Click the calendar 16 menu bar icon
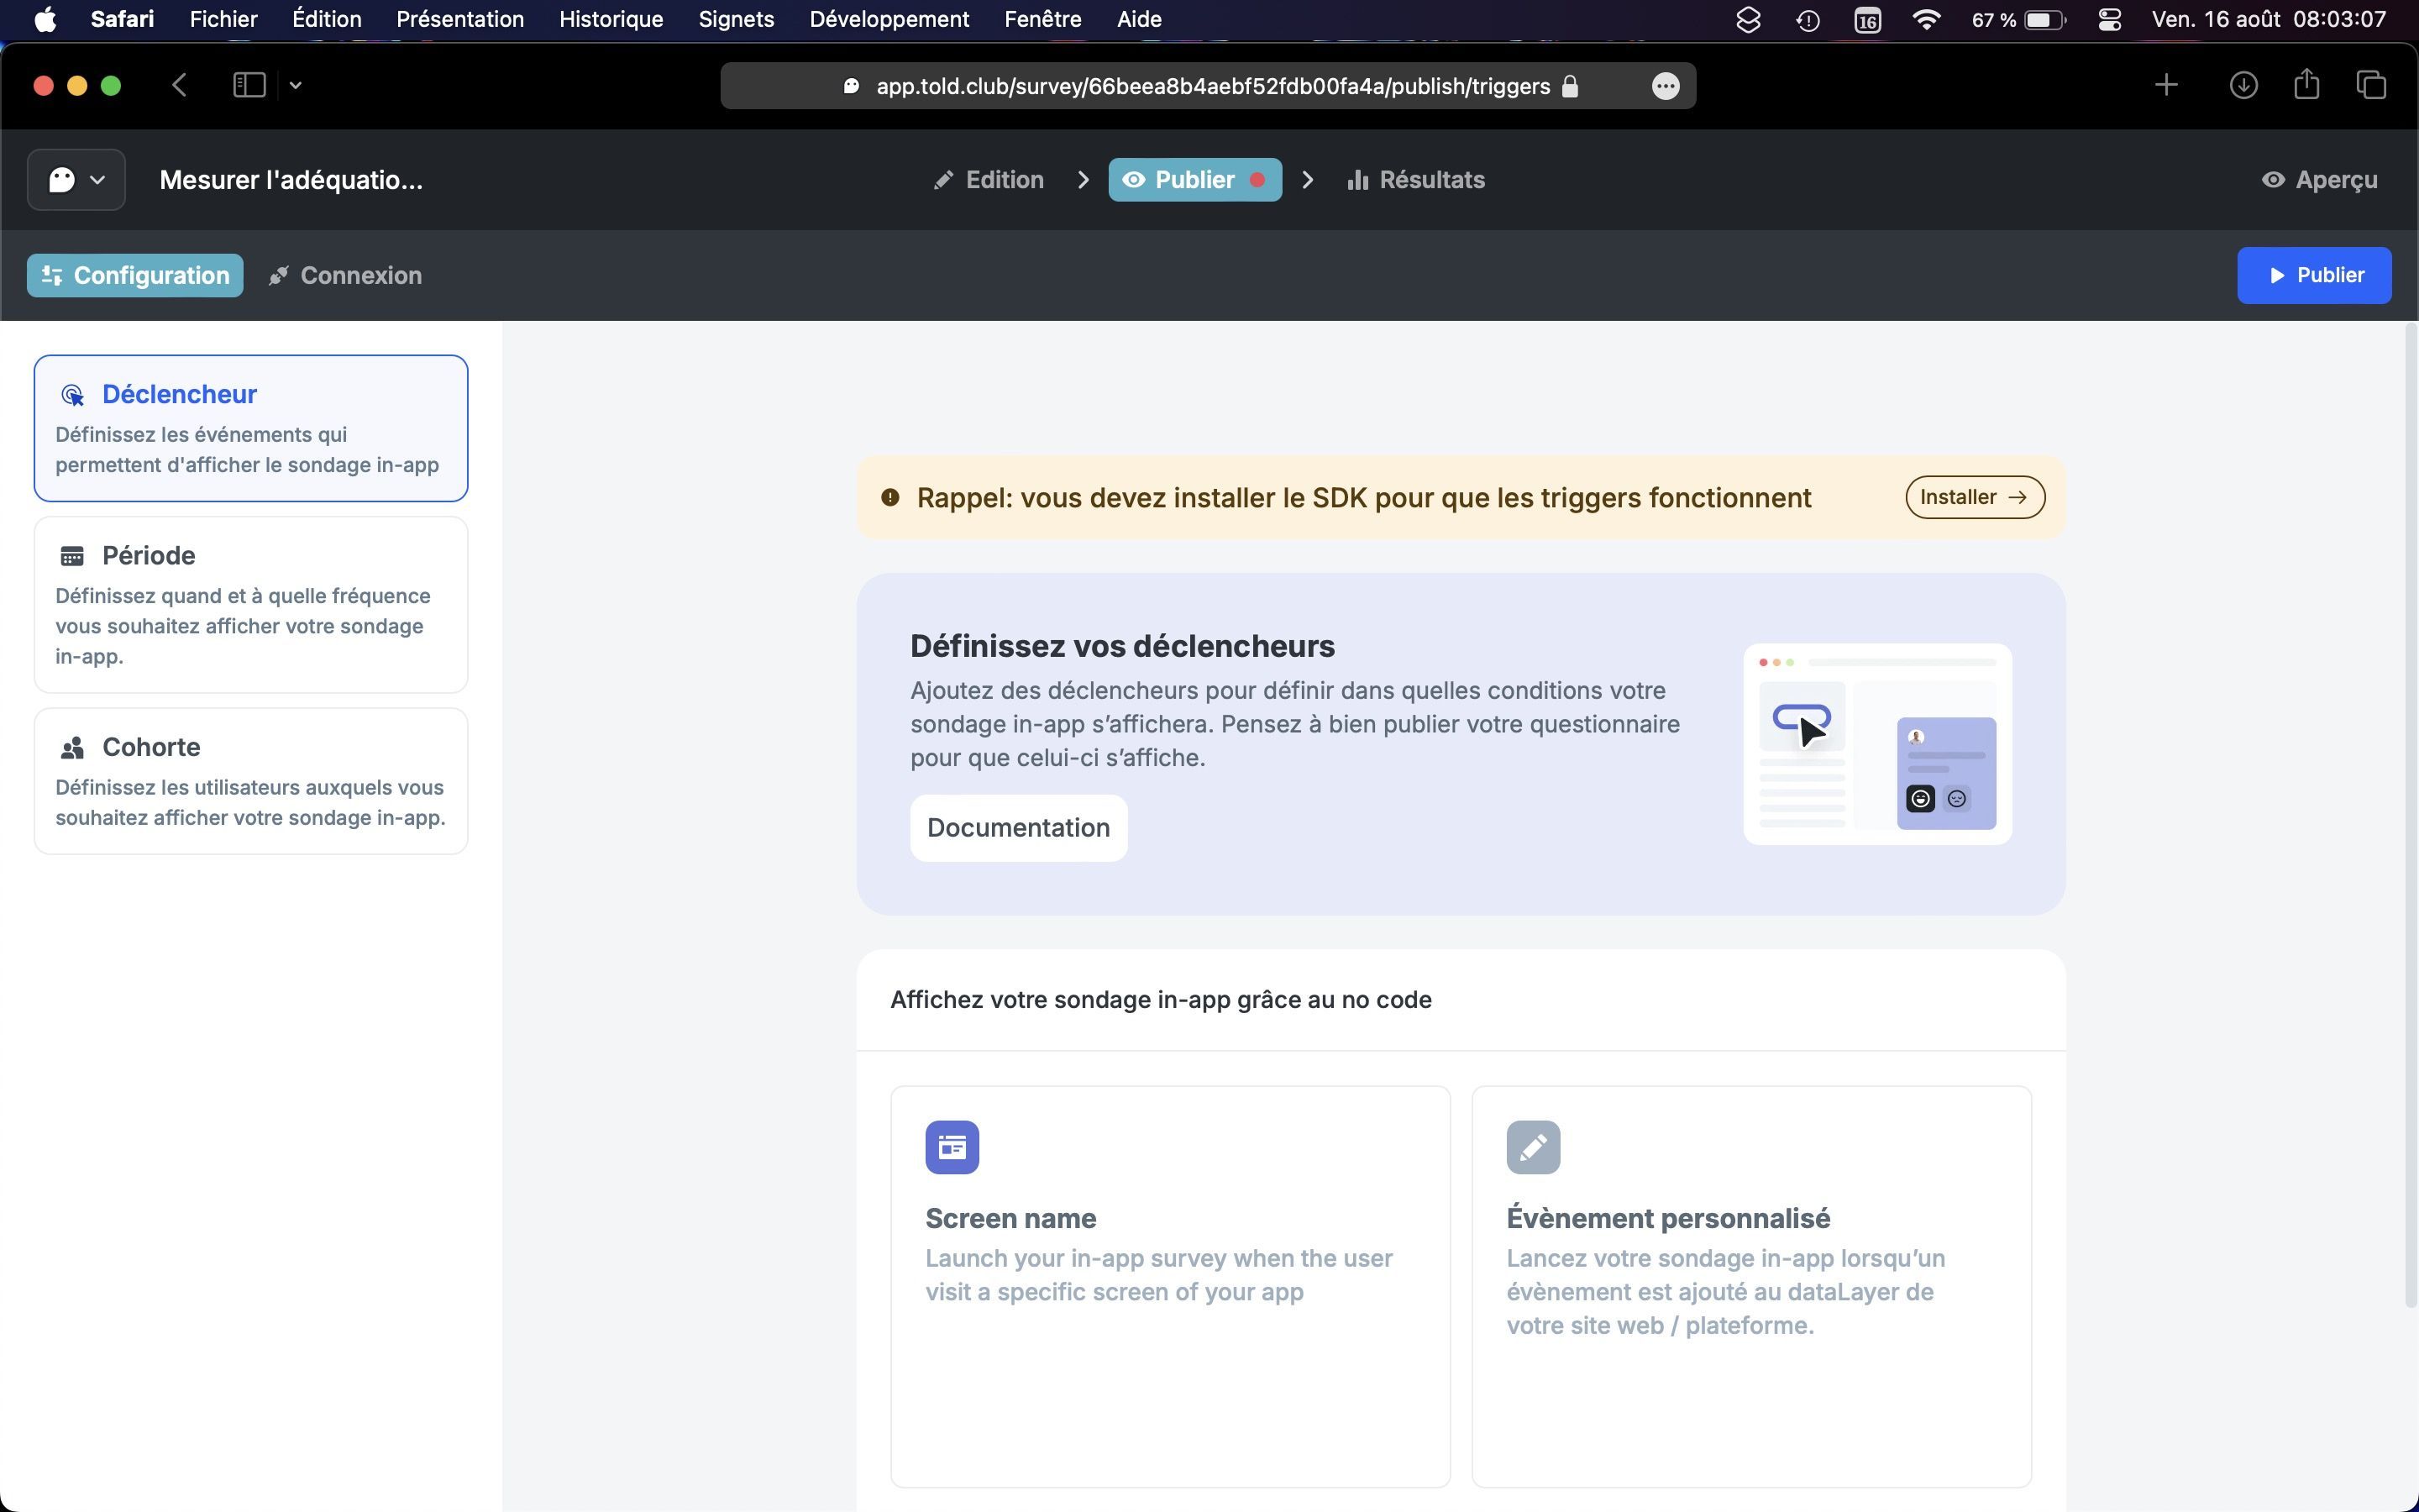 tap(1866, 19)
